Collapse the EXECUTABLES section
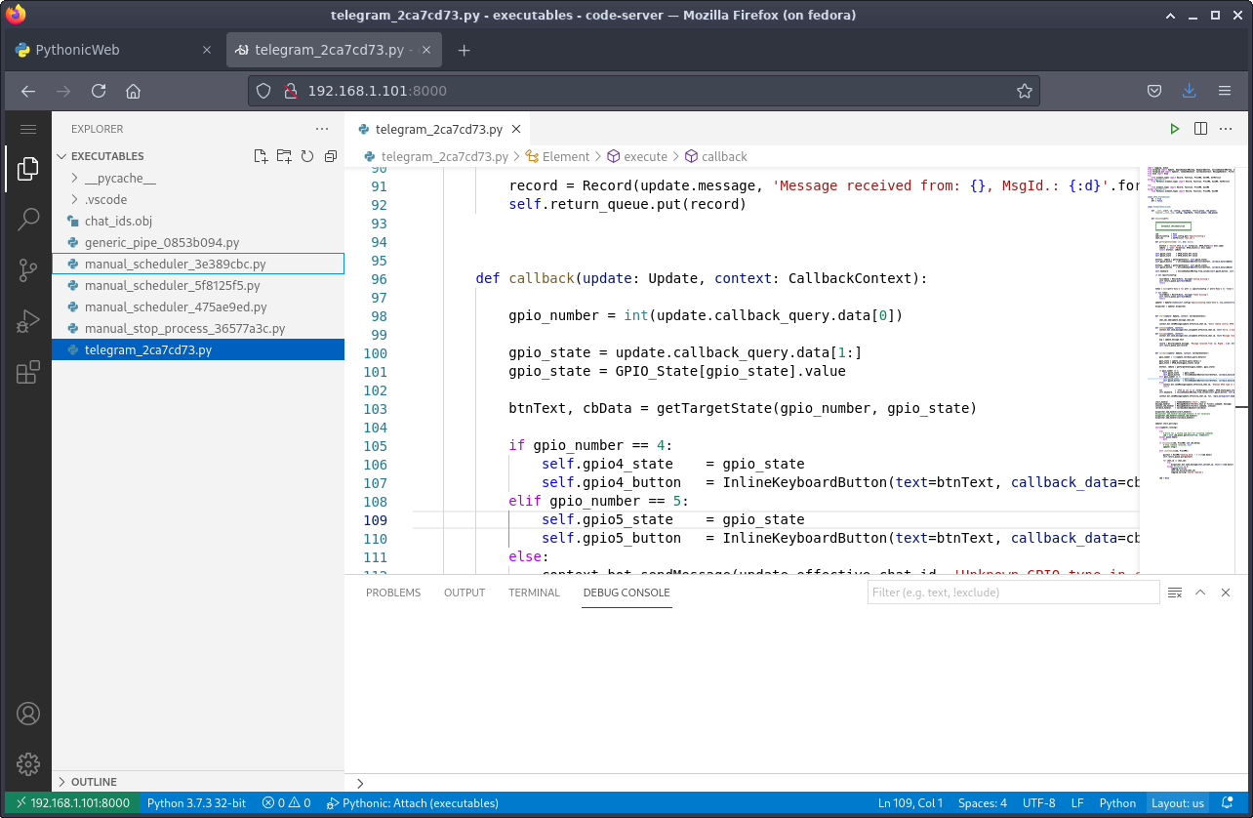 tap(64, 155)
